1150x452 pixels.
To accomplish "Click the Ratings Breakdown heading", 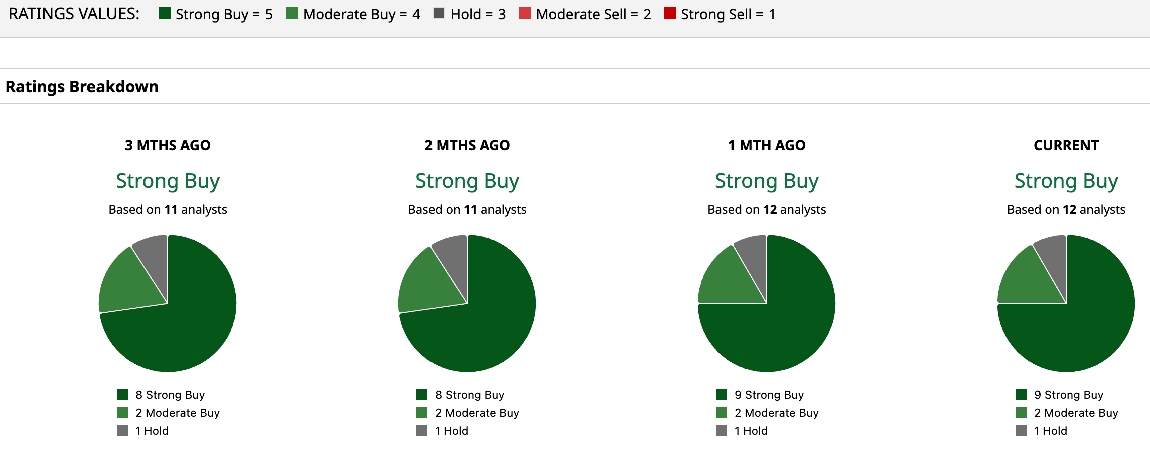I will pos(82,87).
